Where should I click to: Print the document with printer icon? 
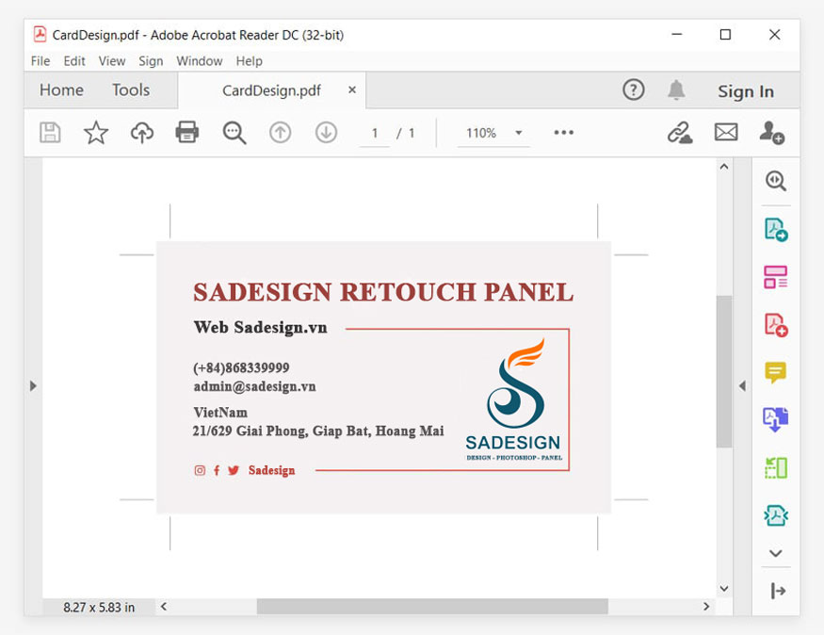[x=187, y=133]
